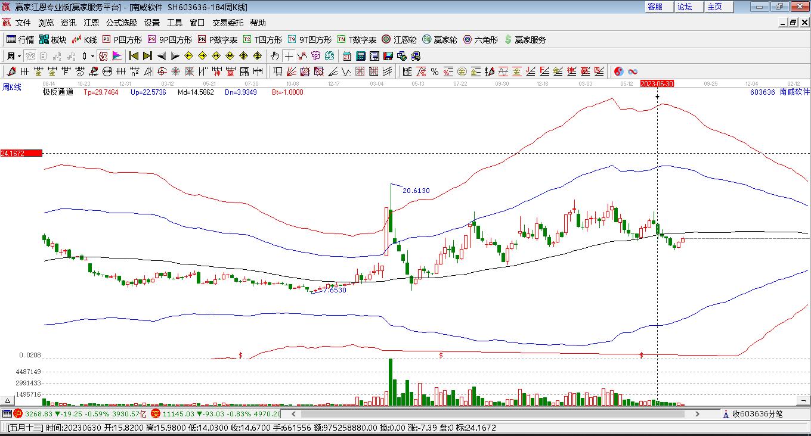Click the horizontal scrollbar right arrow
Screen dimensions: 811x436
698,414
